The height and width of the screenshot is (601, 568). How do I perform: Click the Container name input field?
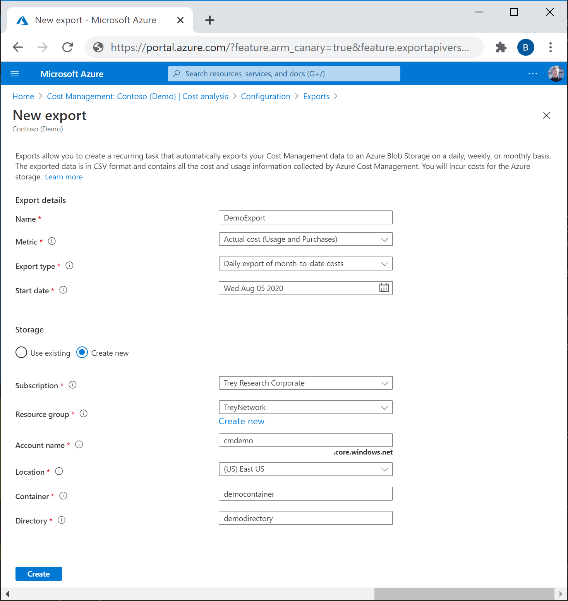305,494
